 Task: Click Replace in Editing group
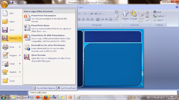[x=159, y=16]
